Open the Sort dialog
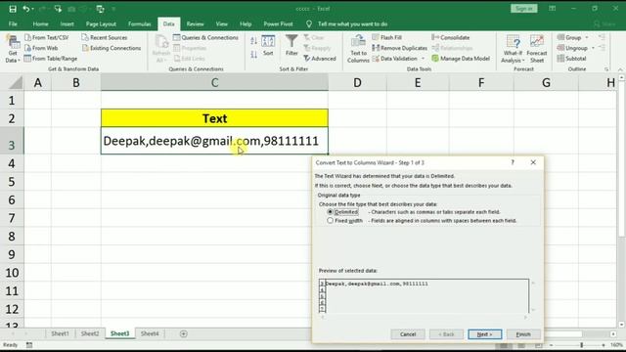 (268, 46)
